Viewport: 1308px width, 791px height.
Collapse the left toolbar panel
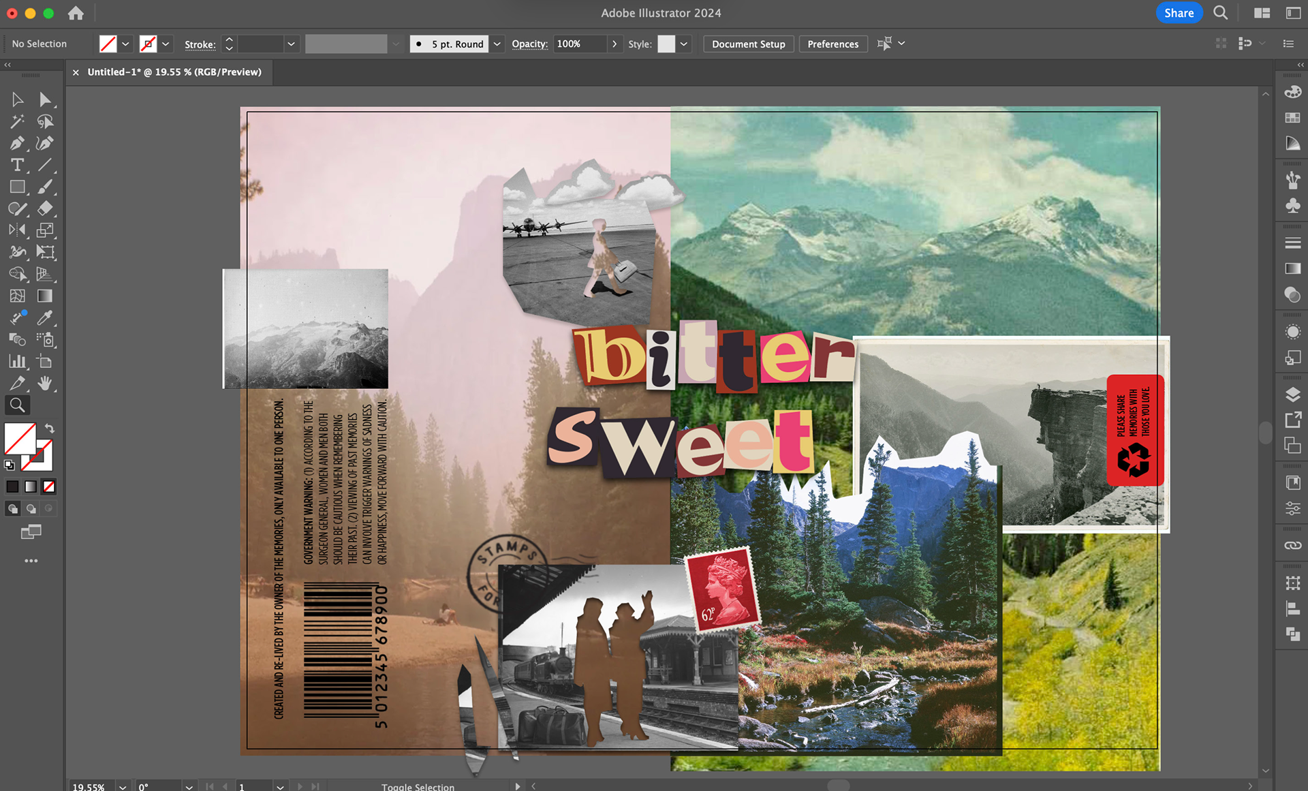pyautogui.click(x=7, y=65)
